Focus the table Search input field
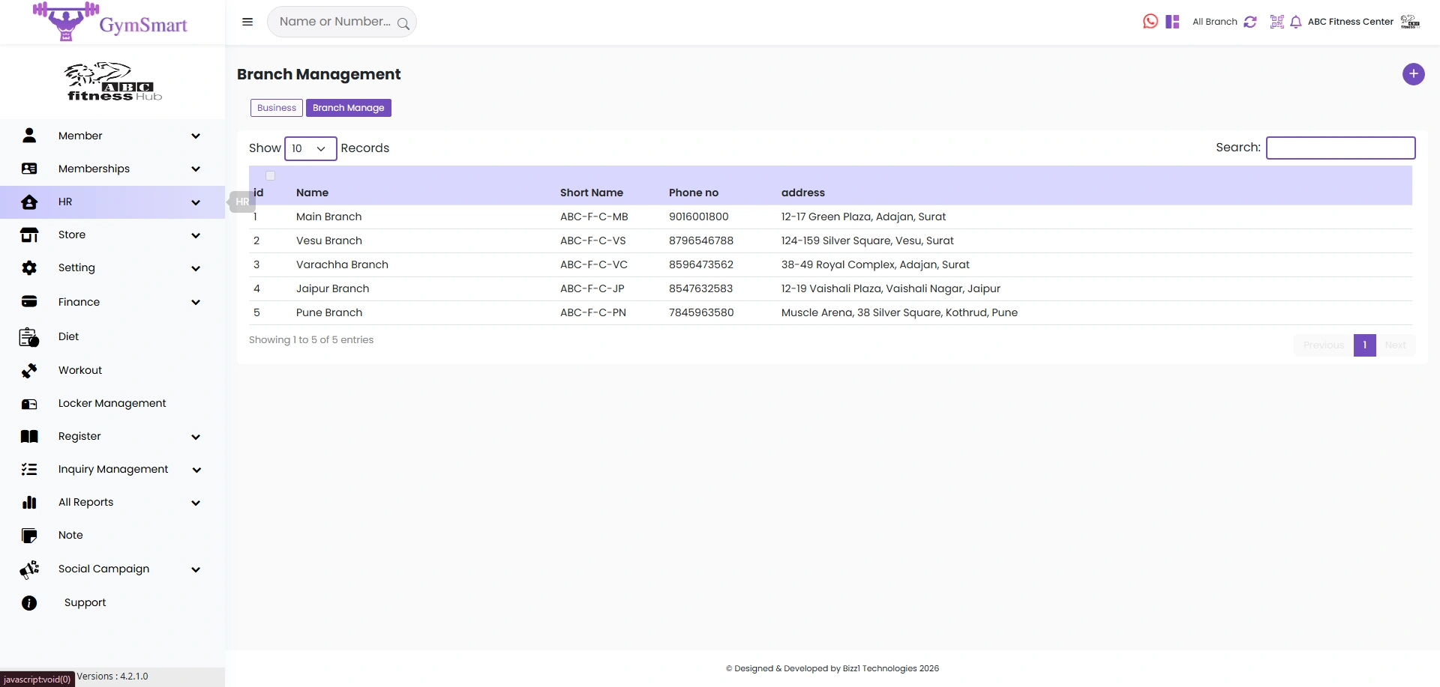 tap(1341, 148)
